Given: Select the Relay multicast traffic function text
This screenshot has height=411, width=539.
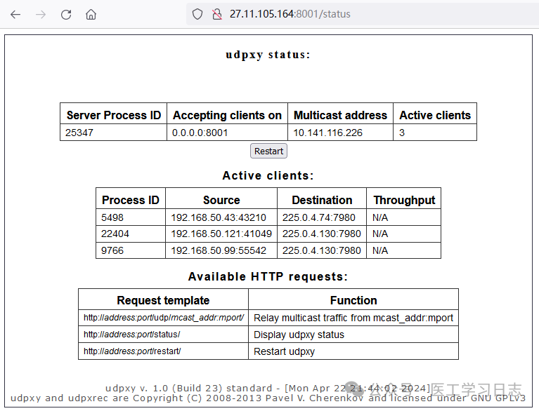Looking at the screenshot, I should [x=353, y=318].
